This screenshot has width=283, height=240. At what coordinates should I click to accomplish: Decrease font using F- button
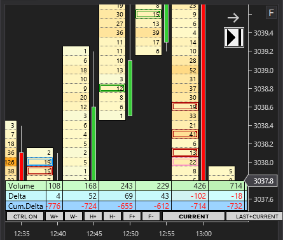(151, 217)
